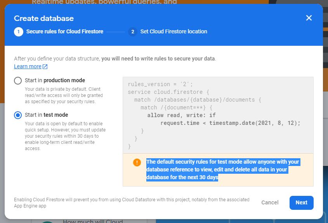Viewport: 328px width, 223px height.
Task: Click the request.time timestamp.date code line
Action: click(x=230, y=123)
